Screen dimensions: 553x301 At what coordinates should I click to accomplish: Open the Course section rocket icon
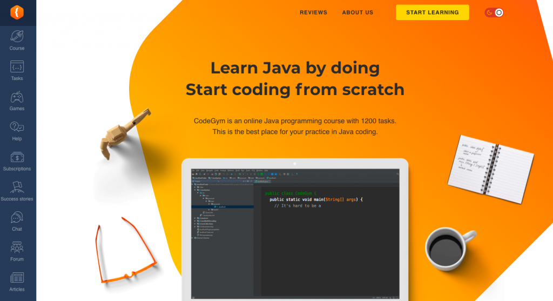coord(17,37)
